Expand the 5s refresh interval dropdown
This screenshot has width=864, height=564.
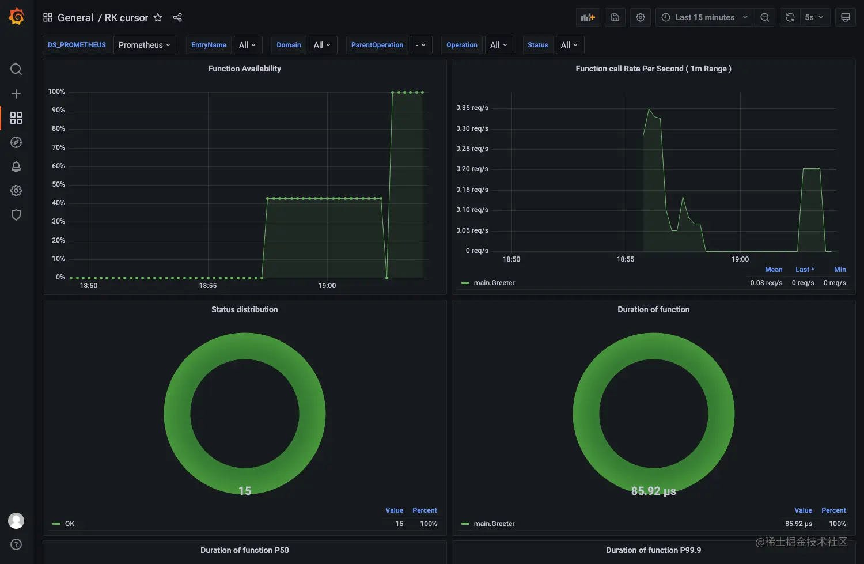click(x=814, y=17)
